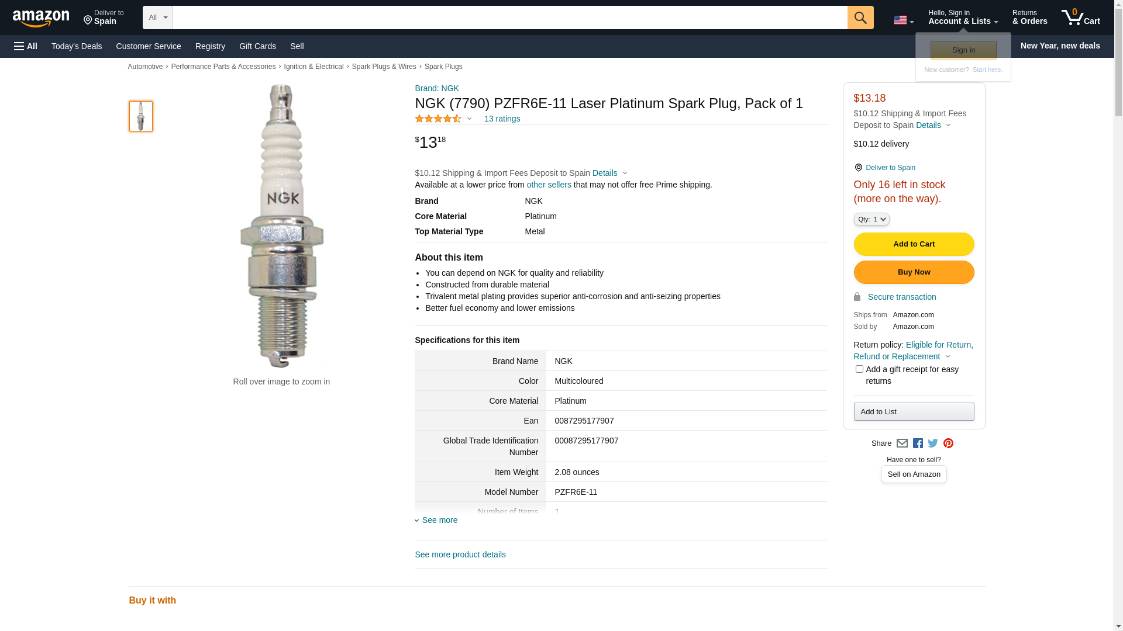Click the Amazon logo

[x=41, y=19]
